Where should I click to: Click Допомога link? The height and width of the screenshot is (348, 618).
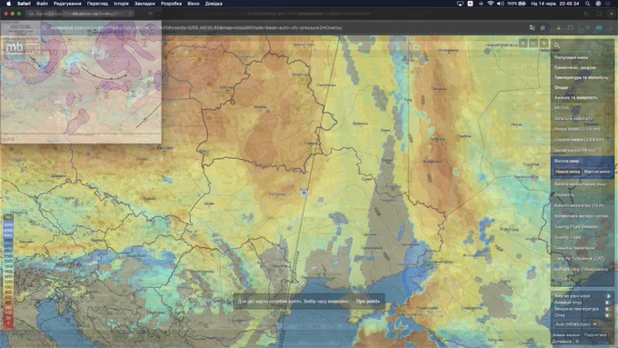(x=562, y=342)
